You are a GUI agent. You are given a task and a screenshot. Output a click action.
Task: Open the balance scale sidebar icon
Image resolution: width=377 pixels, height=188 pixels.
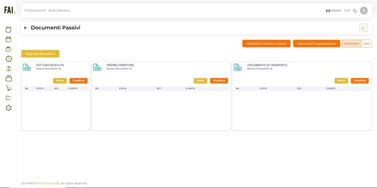coord(9,69)
